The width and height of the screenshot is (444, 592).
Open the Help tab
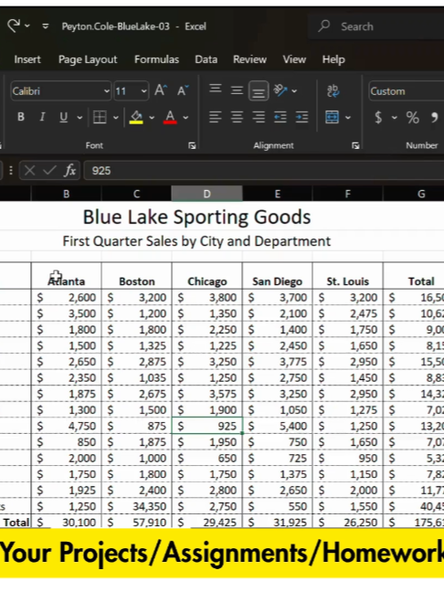(333, 59)
